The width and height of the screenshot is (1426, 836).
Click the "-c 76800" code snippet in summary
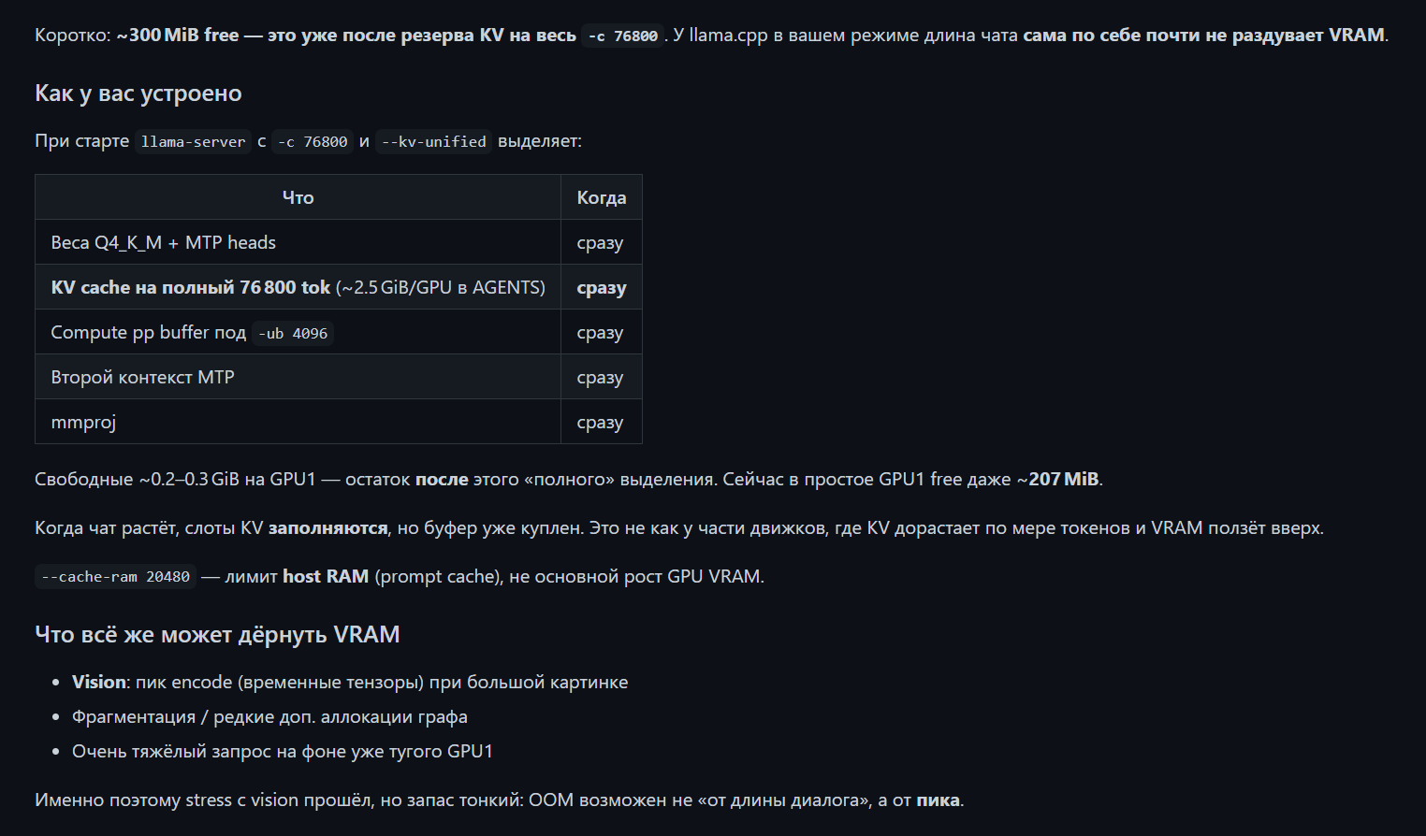(x=622, y=36)
